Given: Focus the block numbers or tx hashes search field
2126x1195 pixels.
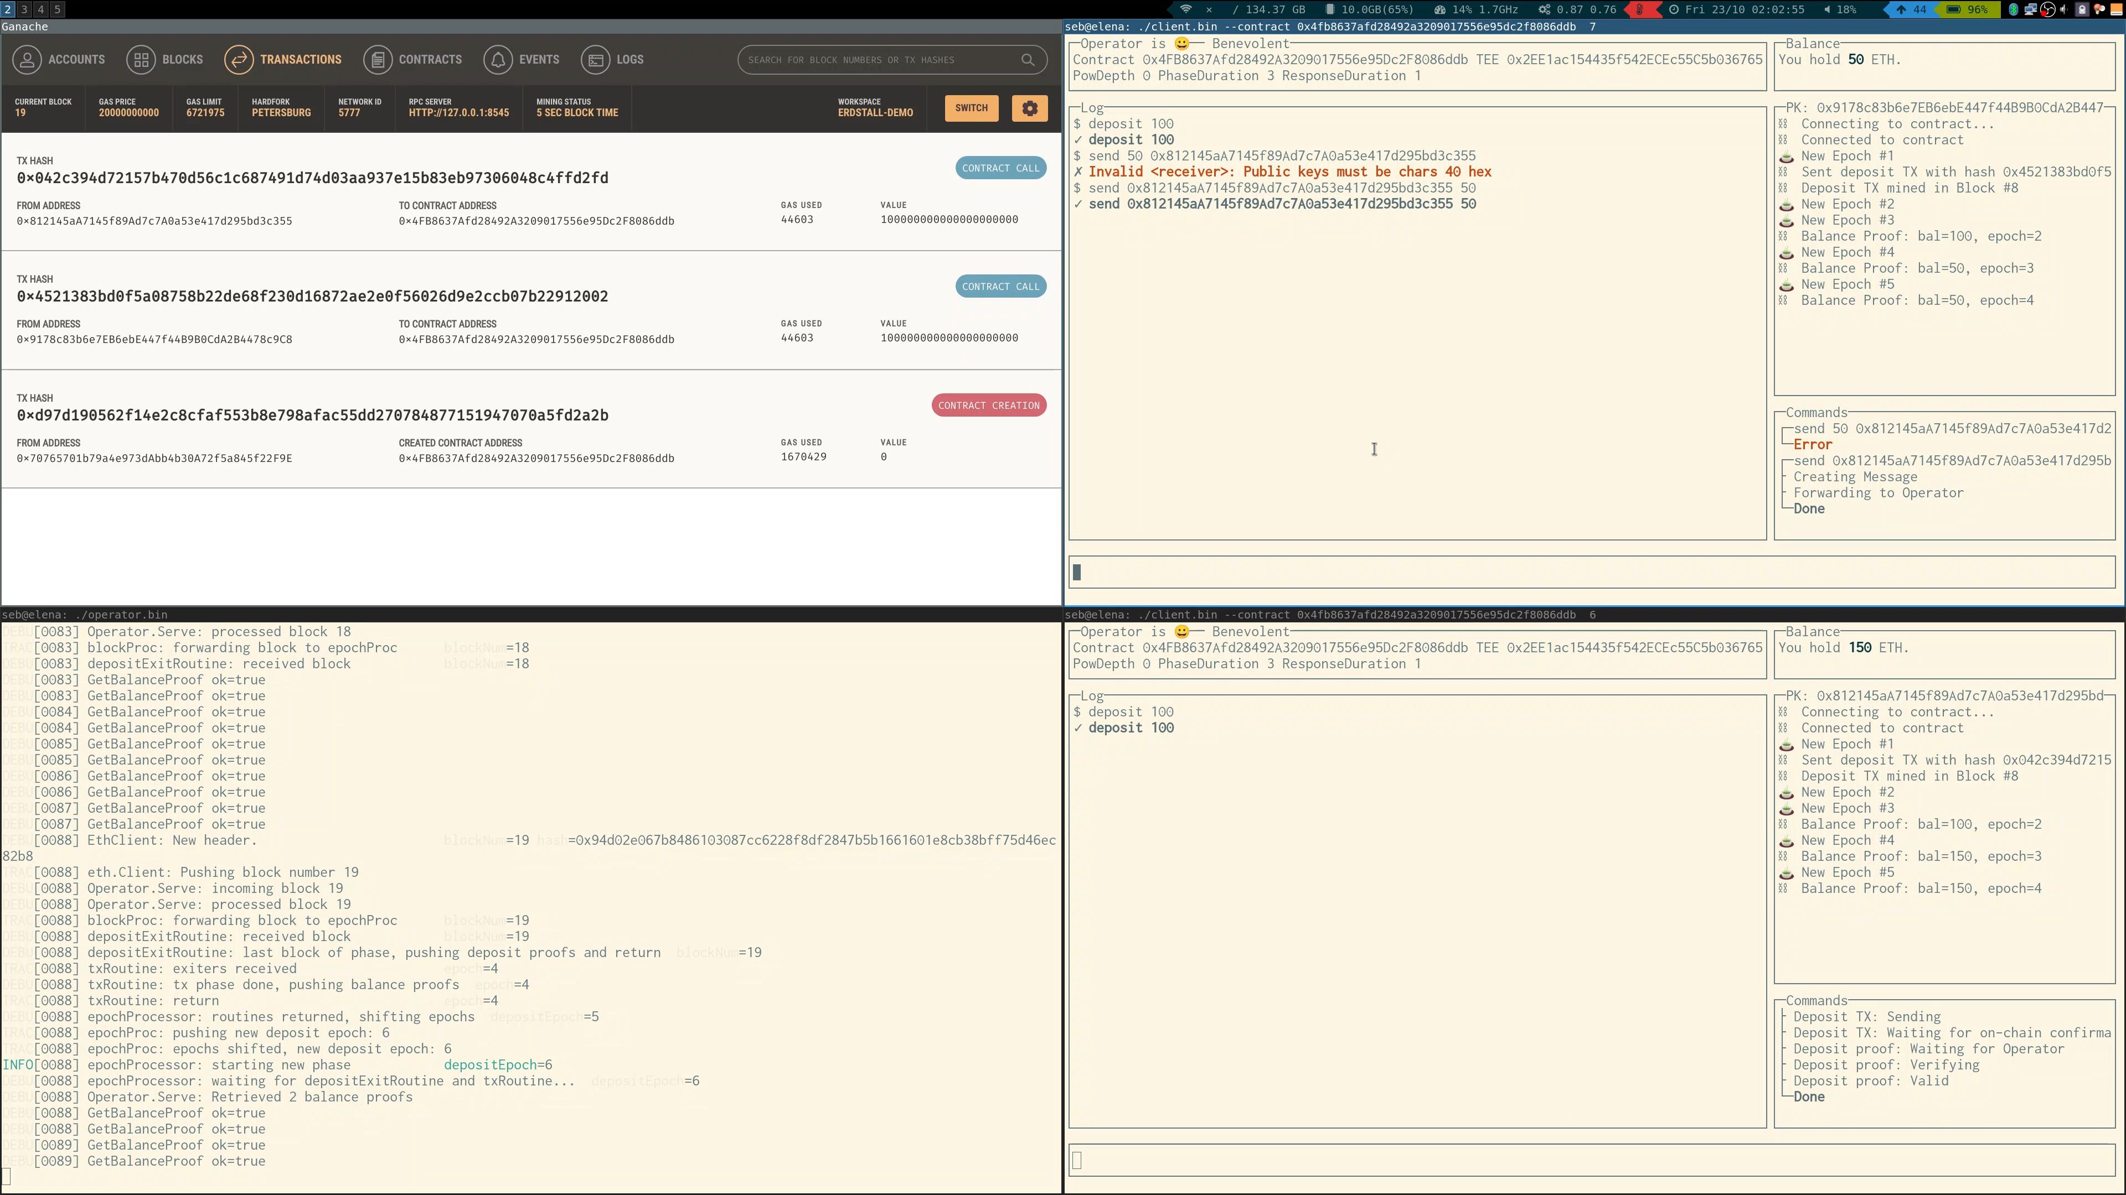Looking at the screenshot, I should coord(892,59).
